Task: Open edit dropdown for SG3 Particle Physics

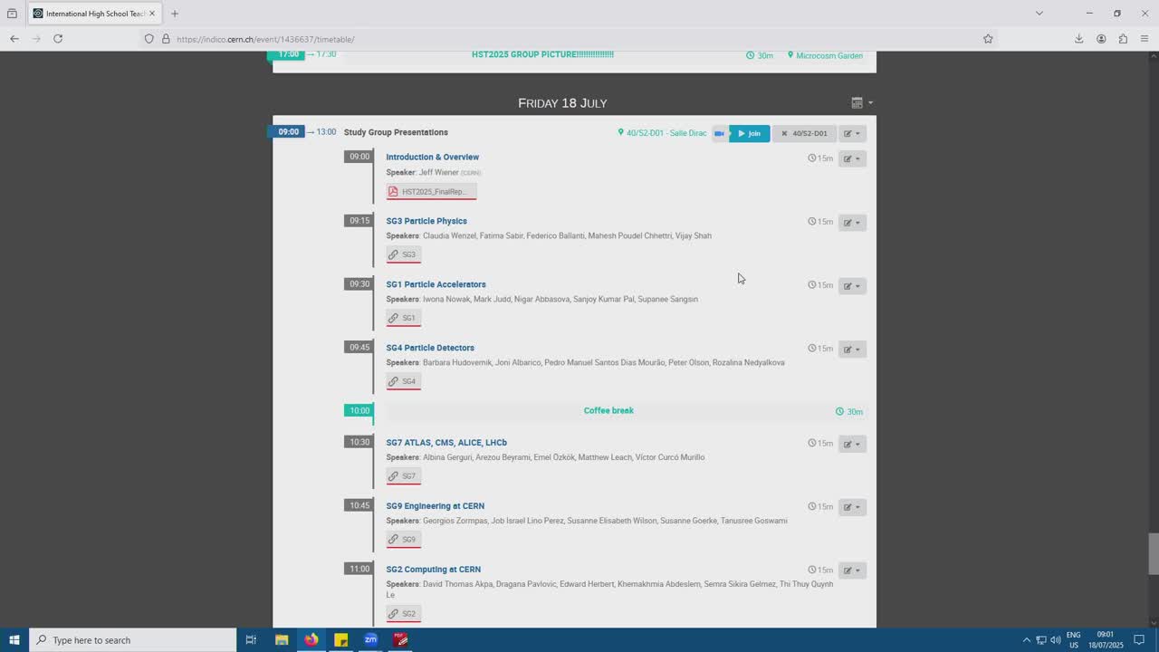Action: click(852, 222)
